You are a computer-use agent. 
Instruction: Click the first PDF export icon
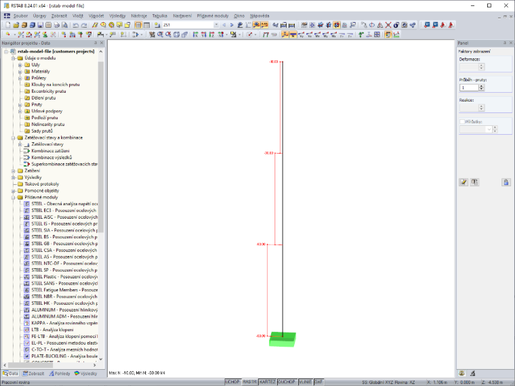pyautogui.click(x=443, y=25)
